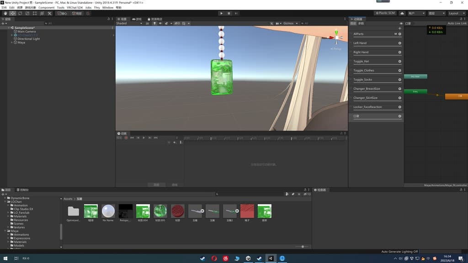Open settings gear for Changer_SkirtSize layer
Image resolution: width=468 pixels, height=263 pixels.
coord(399,98)
